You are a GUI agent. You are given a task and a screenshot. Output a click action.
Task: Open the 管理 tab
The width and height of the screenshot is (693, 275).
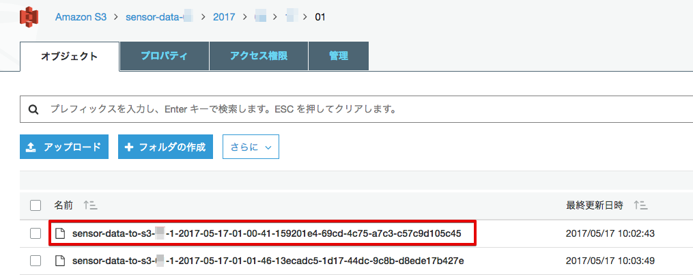coord(339,56)
